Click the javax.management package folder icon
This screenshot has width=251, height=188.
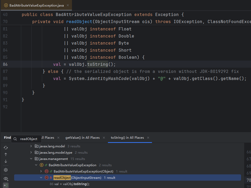point(37,159)
